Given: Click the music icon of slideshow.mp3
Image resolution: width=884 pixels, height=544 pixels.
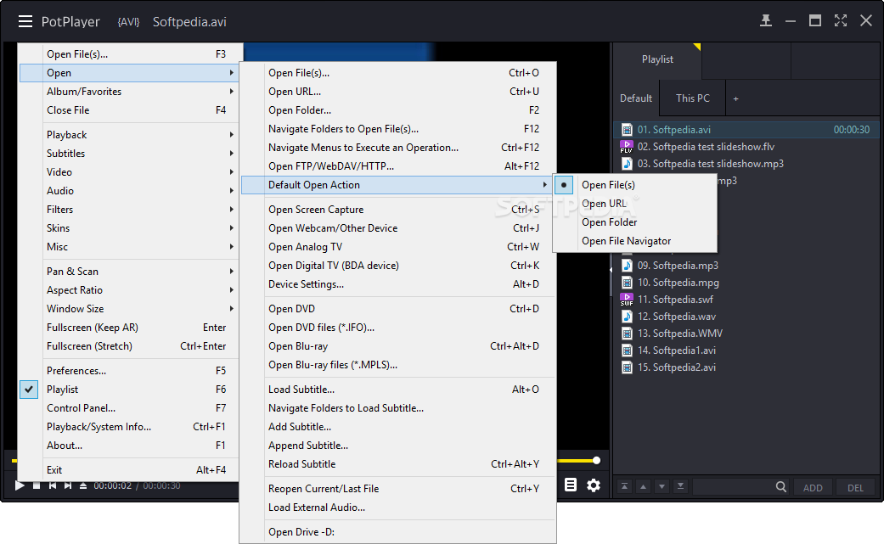Looking at the screenshot, I should tap(627, 163).
